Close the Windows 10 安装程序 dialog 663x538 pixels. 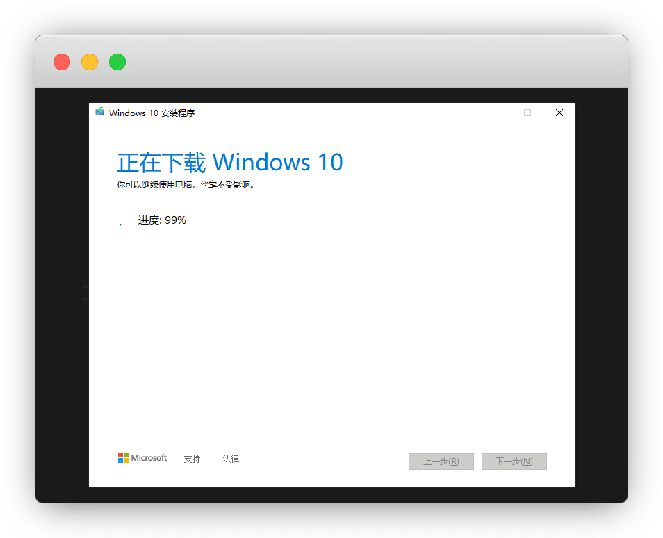point(559,113)
